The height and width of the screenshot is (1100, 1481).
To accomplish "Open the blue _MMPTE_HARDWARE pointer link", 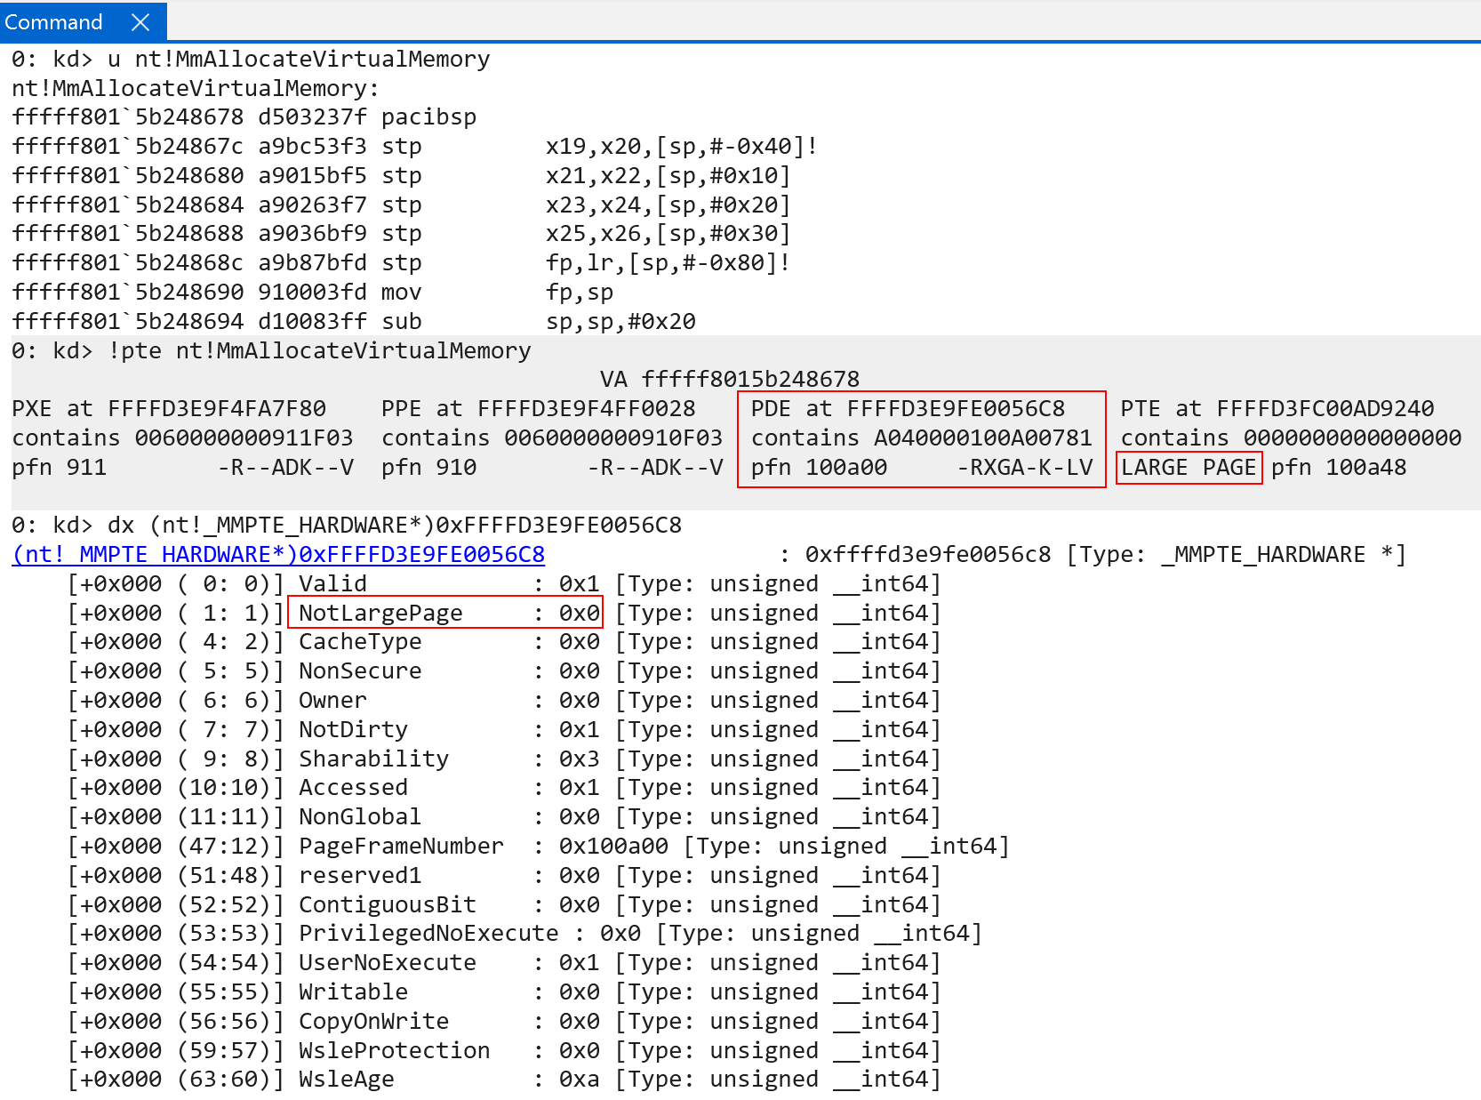I will [278, 555].
